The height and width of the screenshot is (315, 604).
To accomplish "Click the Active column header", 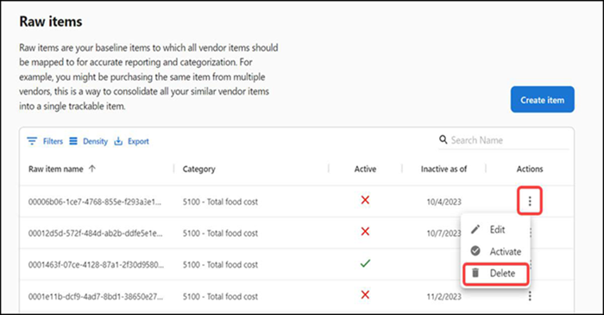I will pyautogui.click(x=365, y=169).
